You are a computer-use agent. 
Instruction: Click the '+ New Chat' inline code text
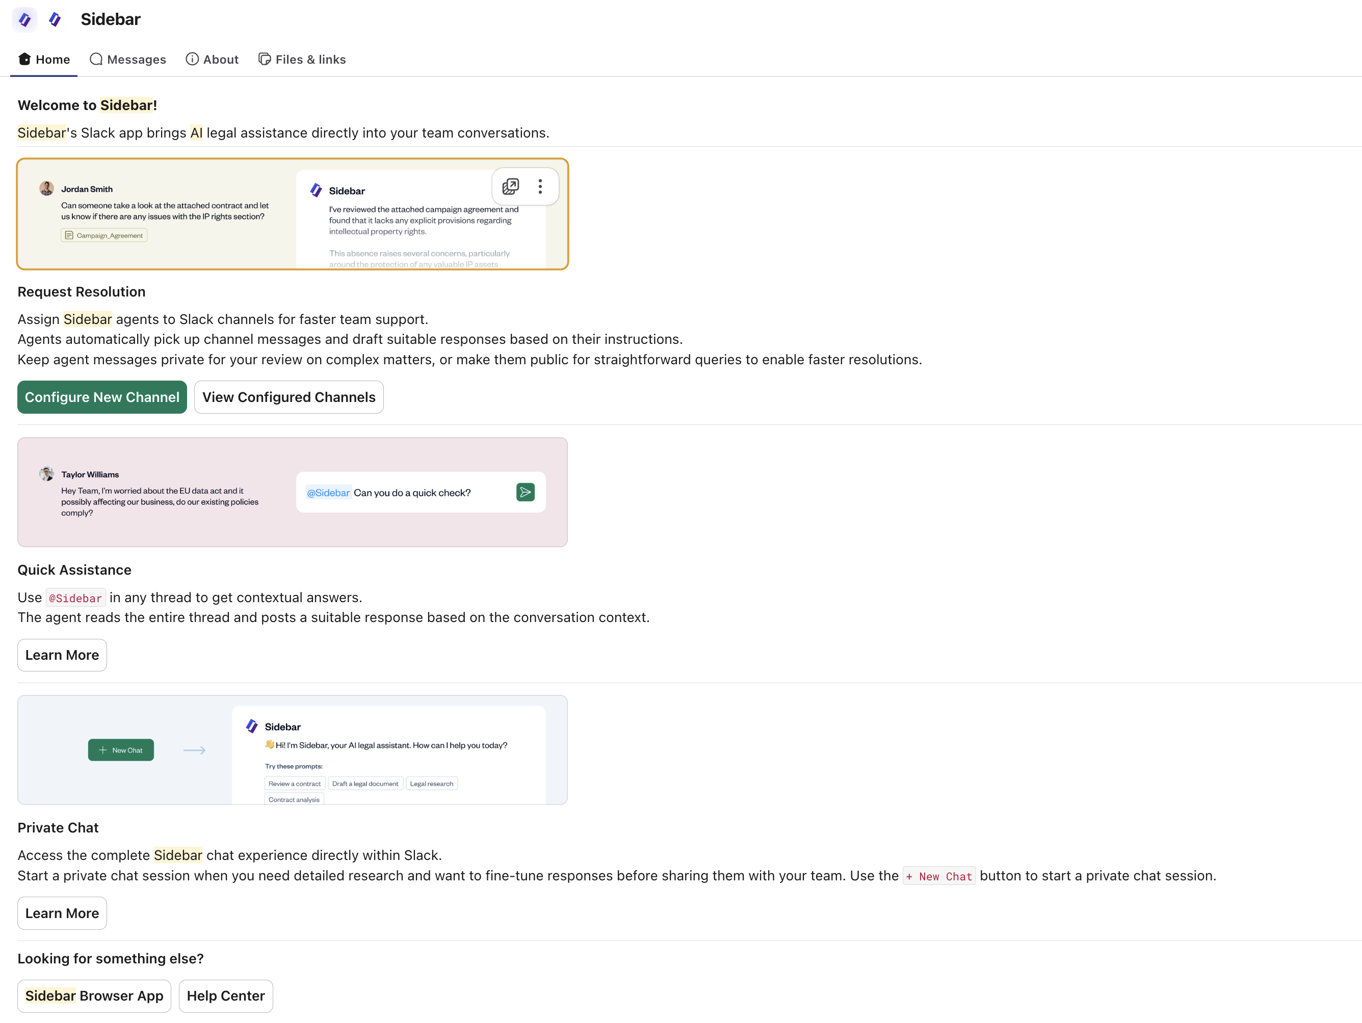click(939, 876)
